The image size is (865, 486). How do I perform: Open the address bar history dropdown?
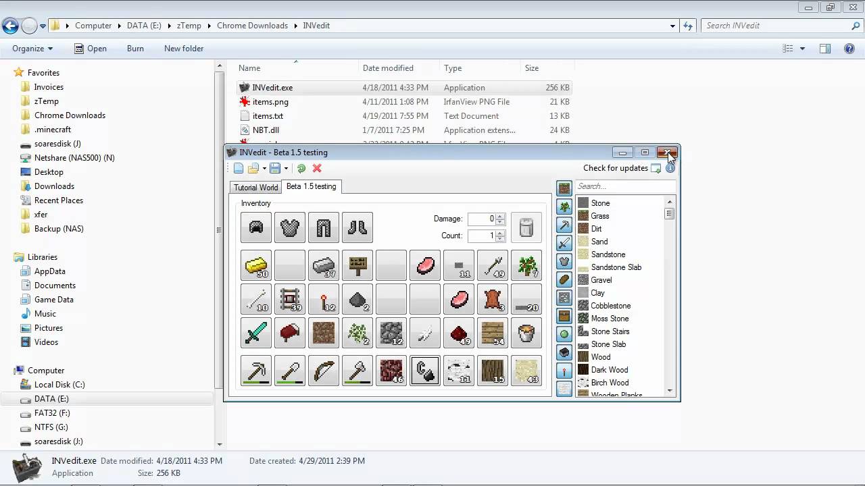point(672,26)
